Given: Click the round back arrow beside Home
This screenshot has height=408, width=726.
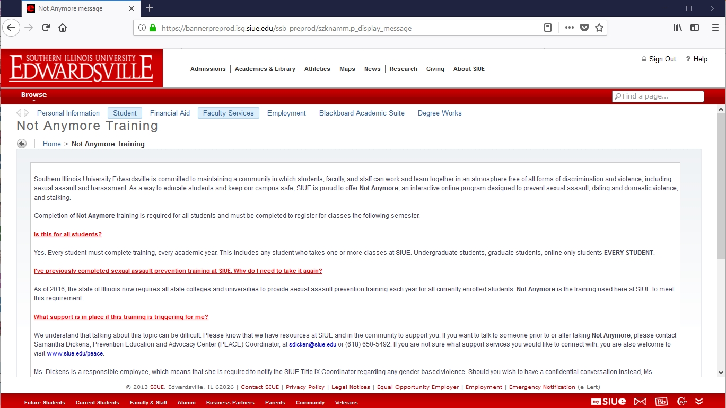Looking at the screenshot, I should [22, 144].
